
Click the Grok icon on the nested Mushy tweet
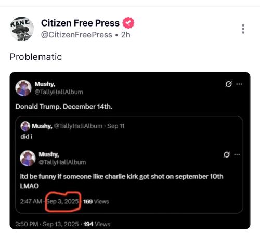(227, 154)
